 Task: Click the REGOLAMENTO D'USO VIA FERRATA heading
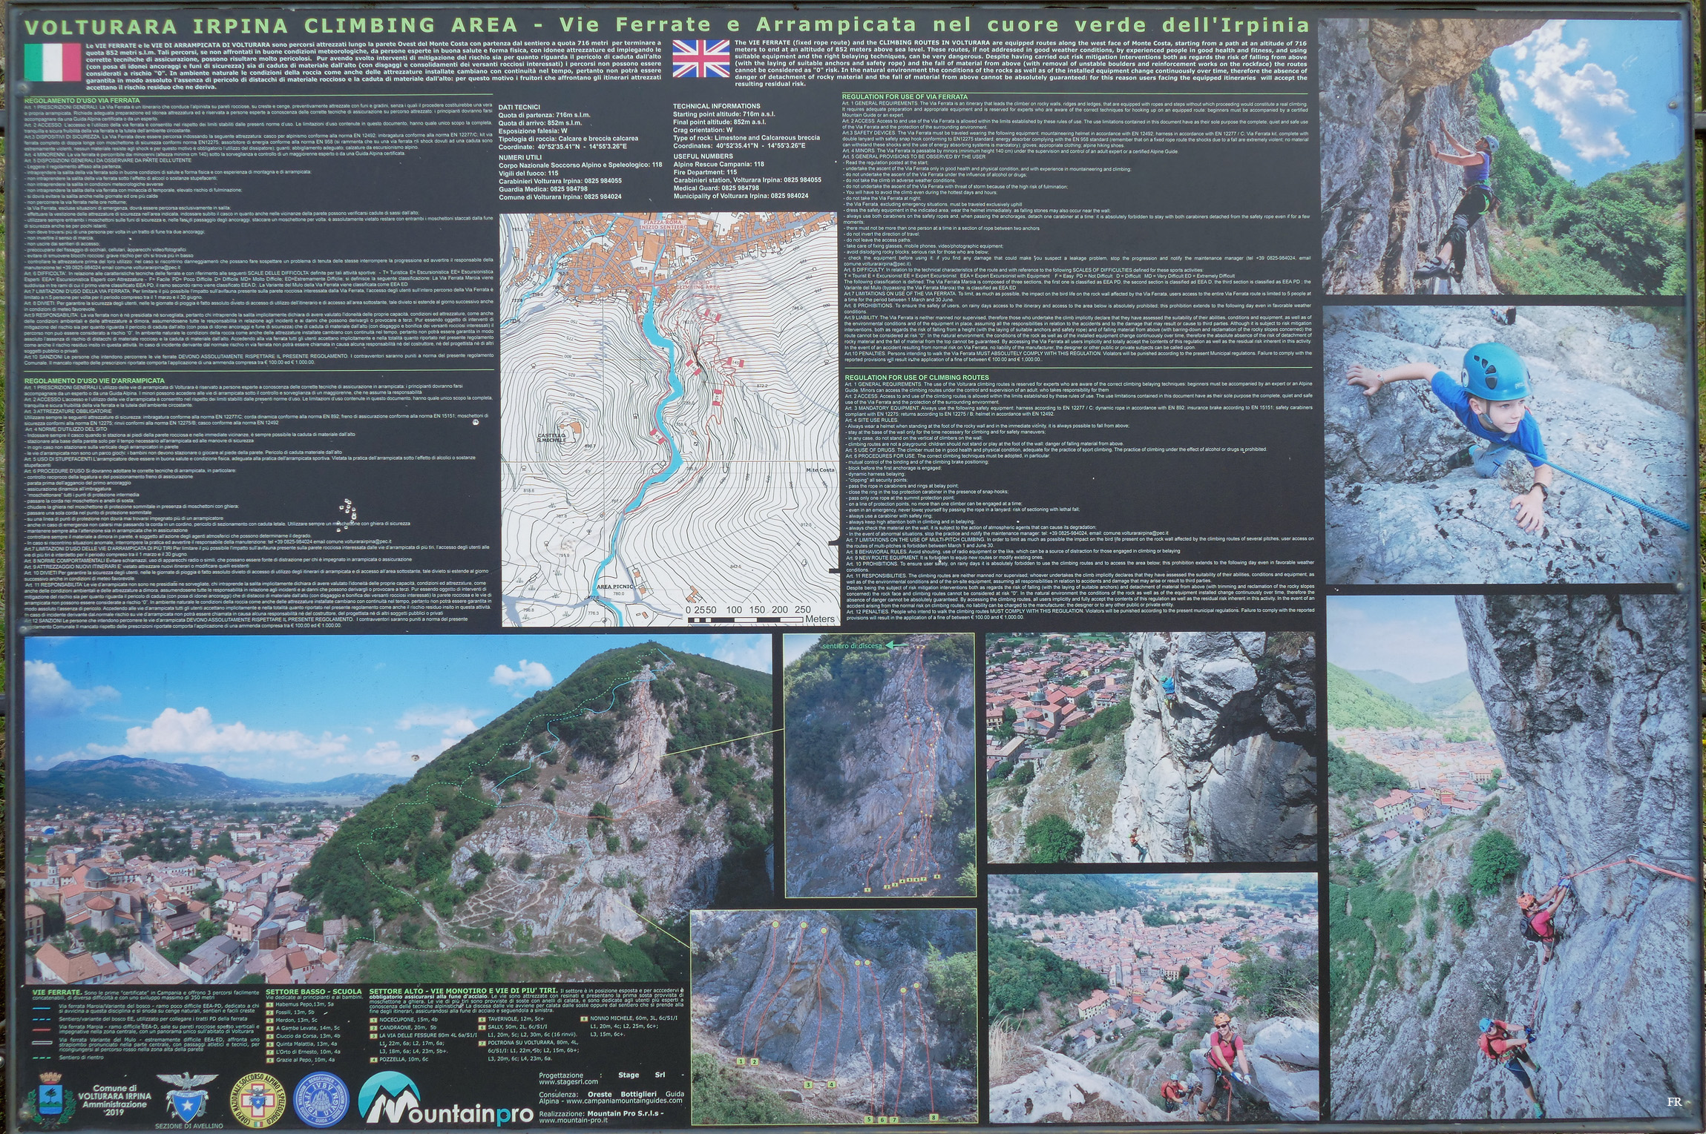[x=82, y=100]
